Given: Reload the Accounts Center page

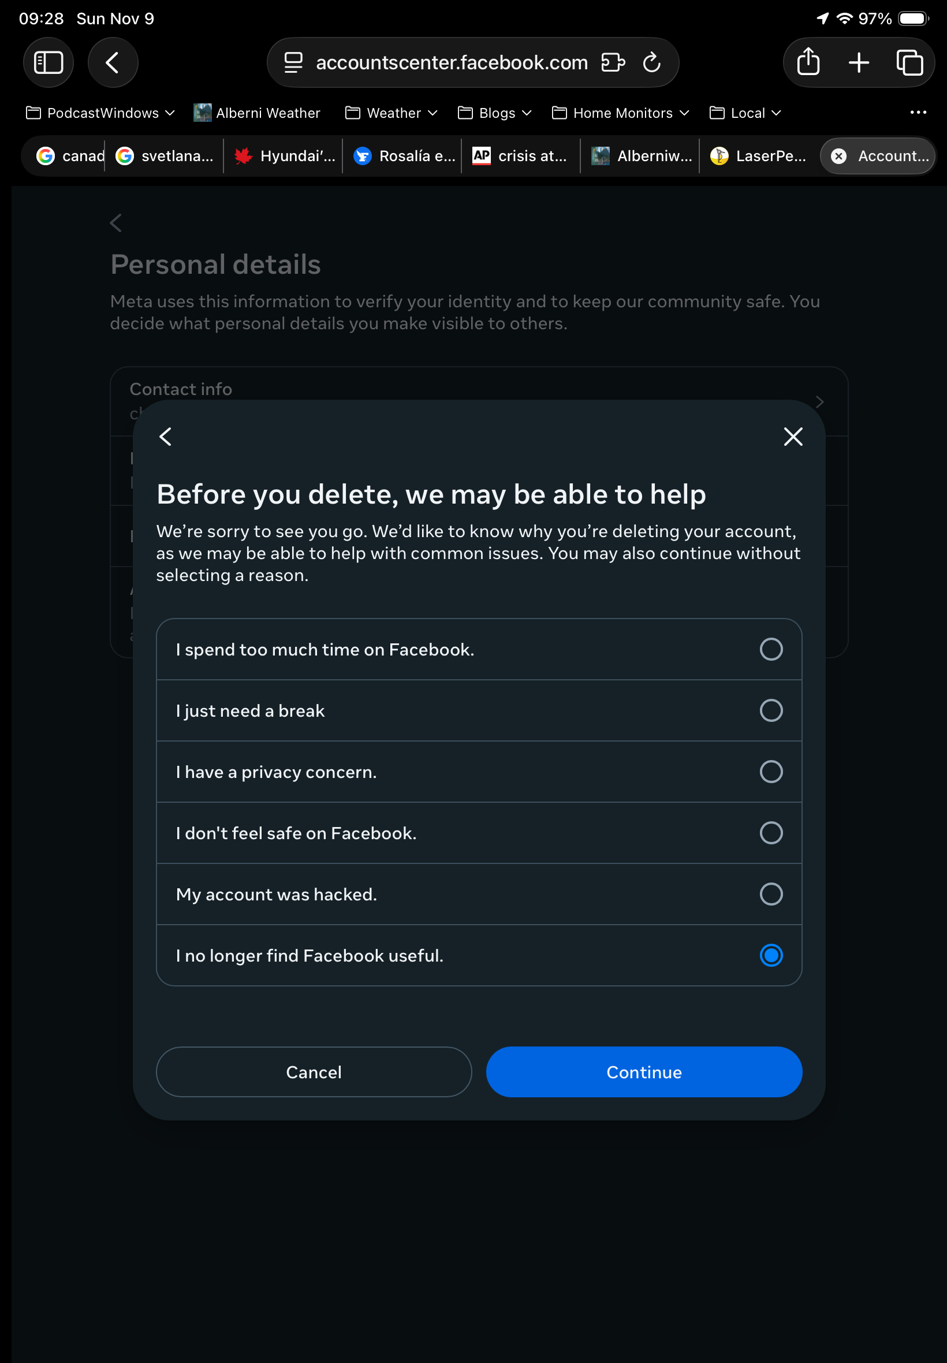Looking at the screenshot, I should tap(651, 62).
